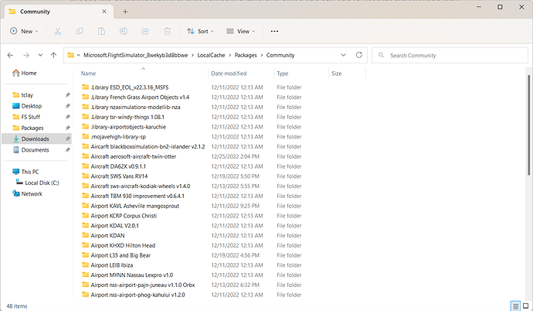This screenshot has height=311, width=533.
Task: Unpin the Downloads pin icon
Action: [x=68, y=138]
